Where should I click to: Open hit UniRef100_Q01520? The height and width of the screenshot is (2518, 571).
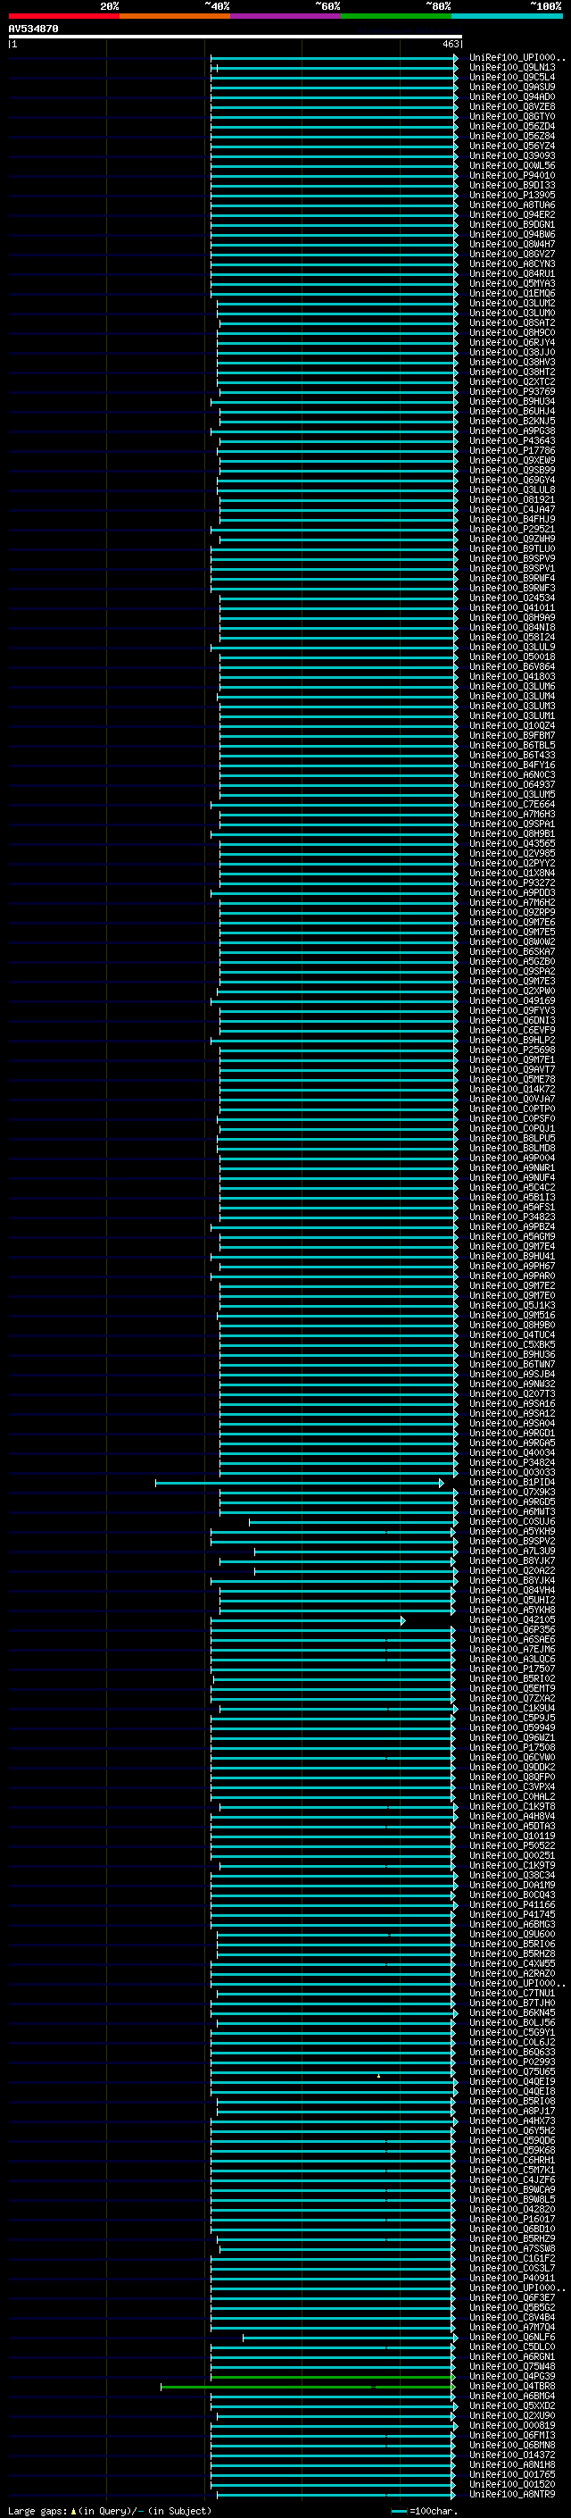pos(512,2484)
